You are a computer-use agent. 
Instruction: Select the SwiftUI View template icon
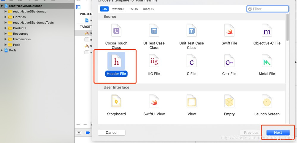click(x=154, y=101)
